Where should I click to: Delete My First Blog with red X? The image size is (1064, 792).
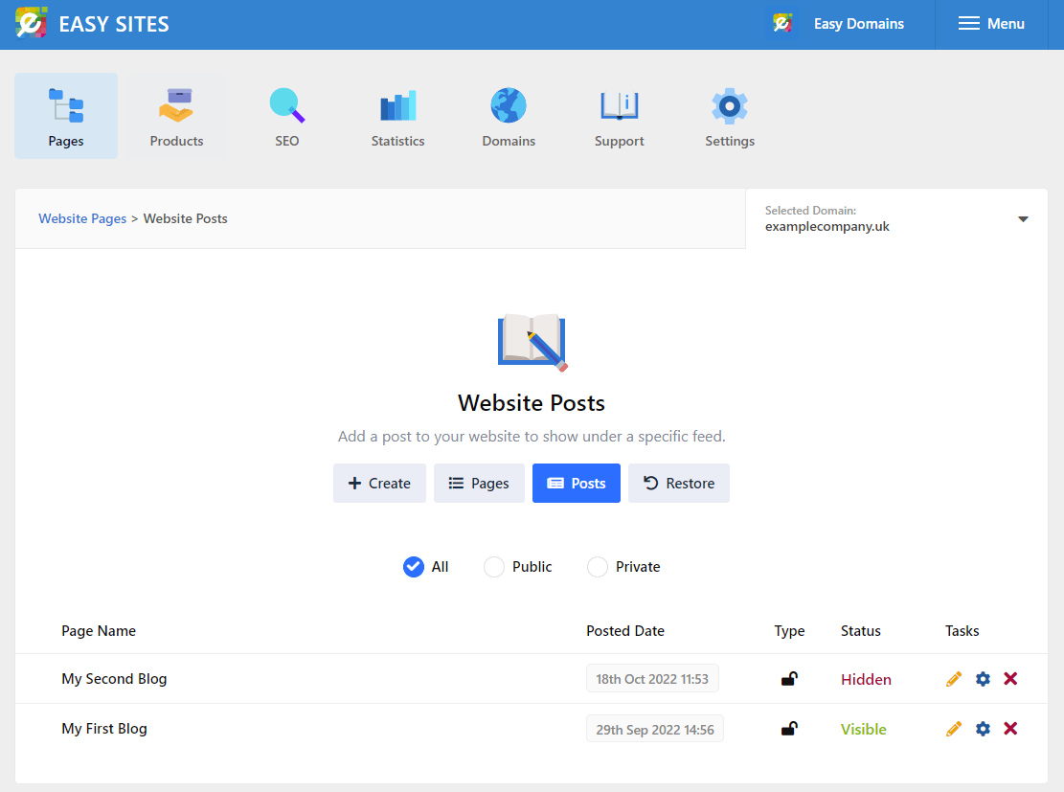pos(1010,728)
